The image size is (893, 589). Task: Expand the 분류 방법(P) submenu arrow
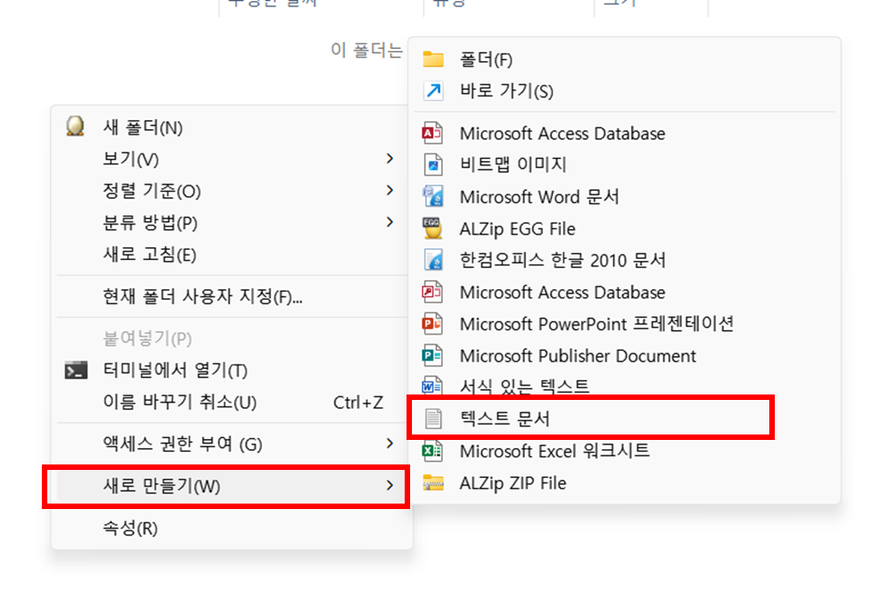389,223
